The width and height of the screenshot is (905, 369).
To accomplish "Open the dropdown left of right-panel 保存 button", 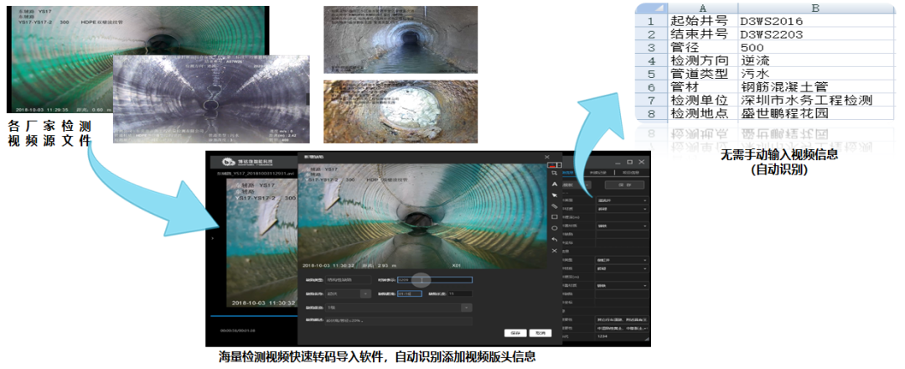I will pos(576,184).
